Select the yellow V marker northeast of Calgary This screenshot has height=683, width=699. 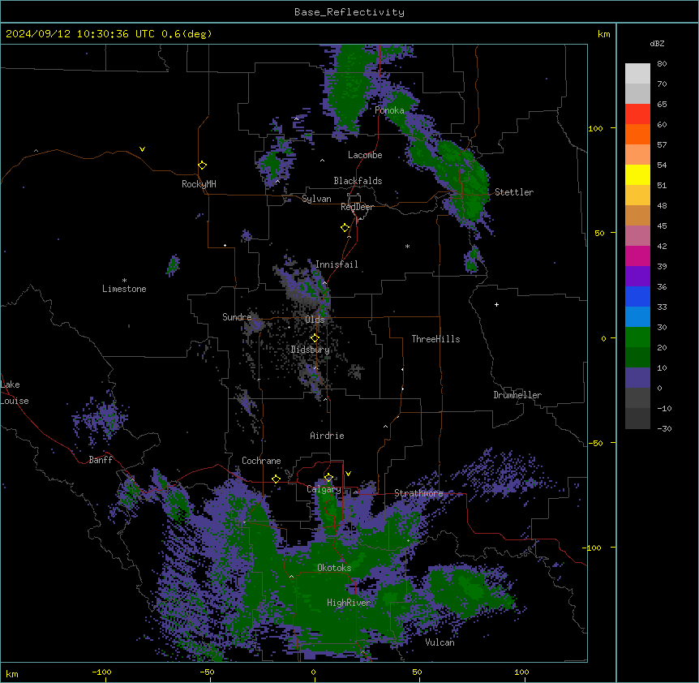(x=348, y=474)
